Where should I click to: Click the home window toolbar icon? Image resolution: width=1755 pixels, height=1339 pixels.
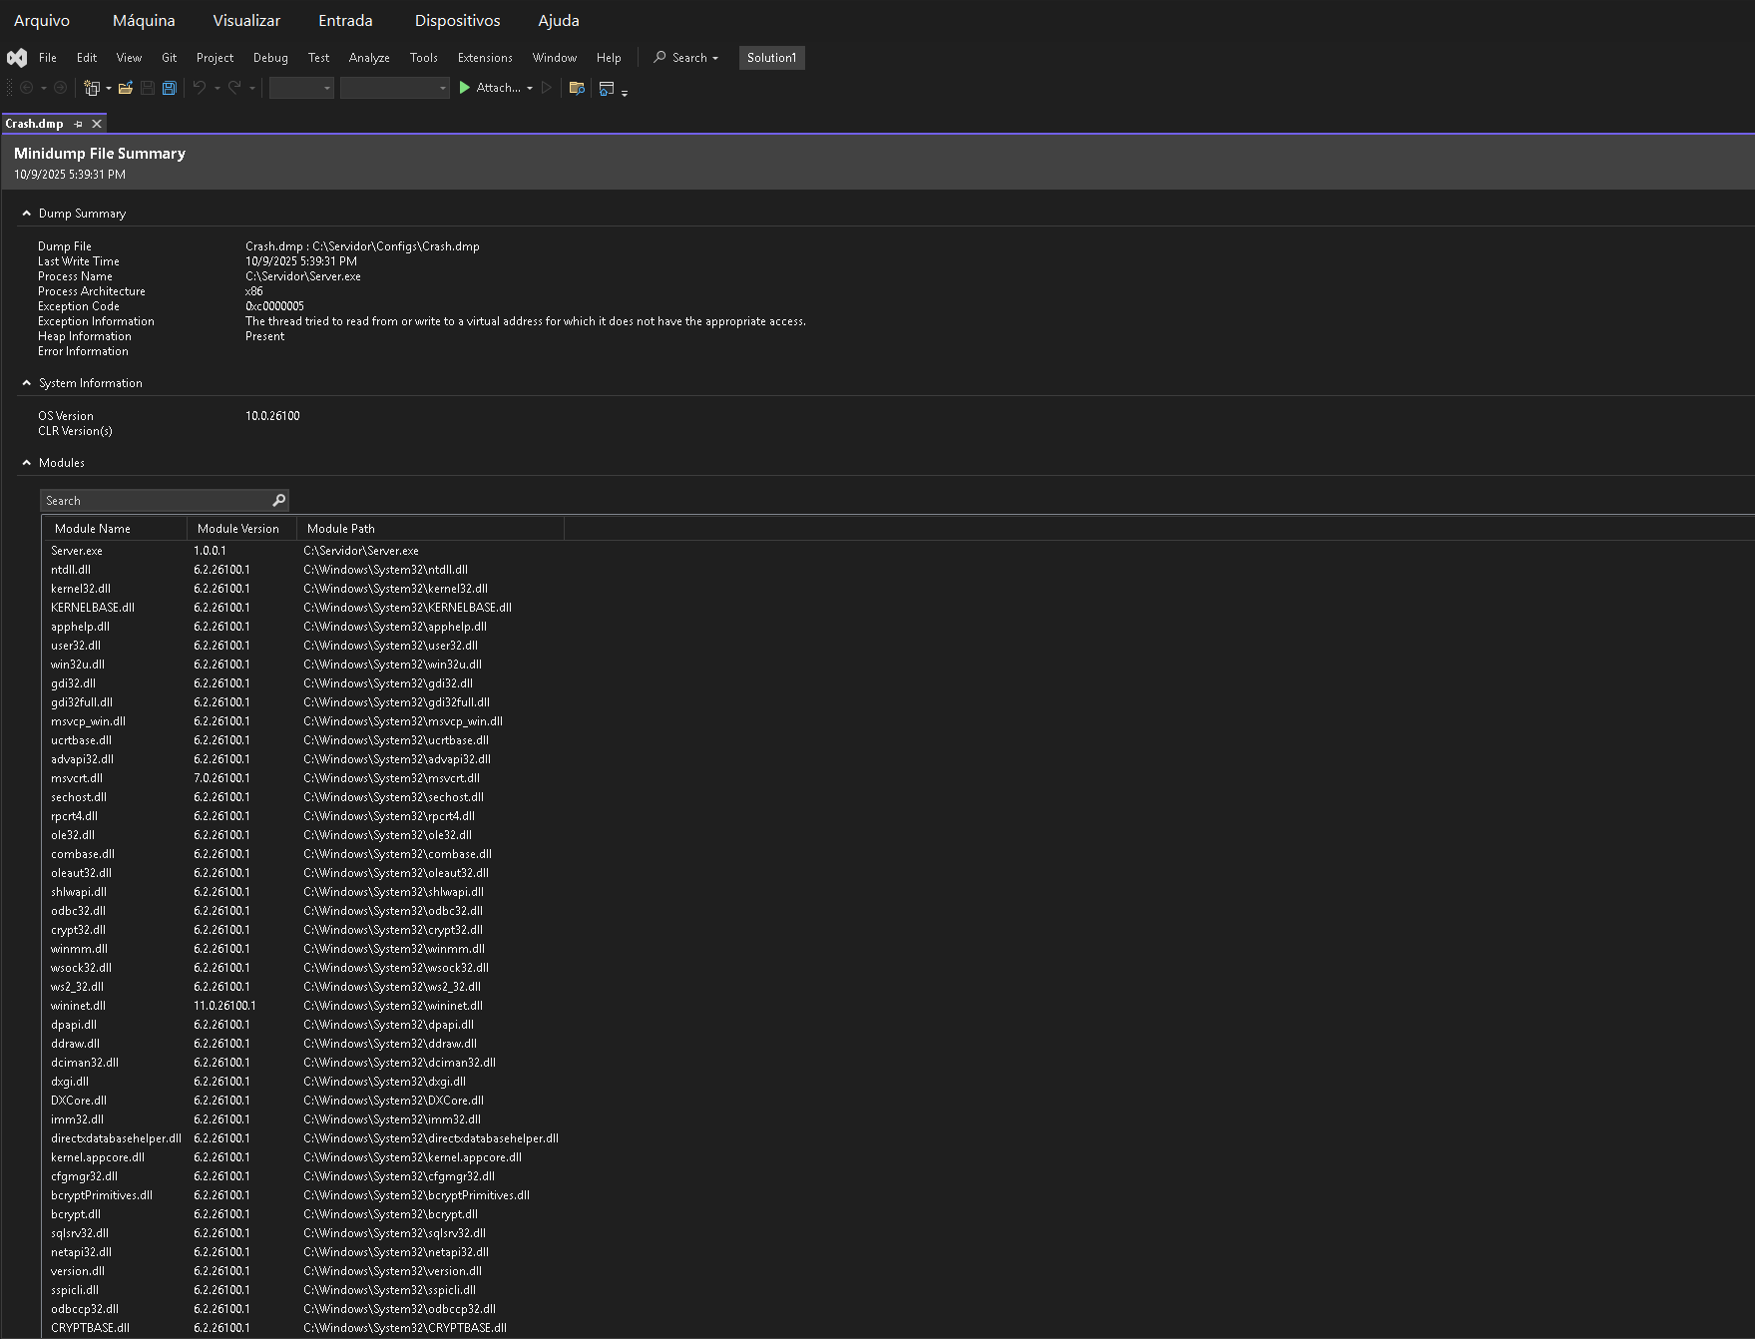click(x=606, y=89)
